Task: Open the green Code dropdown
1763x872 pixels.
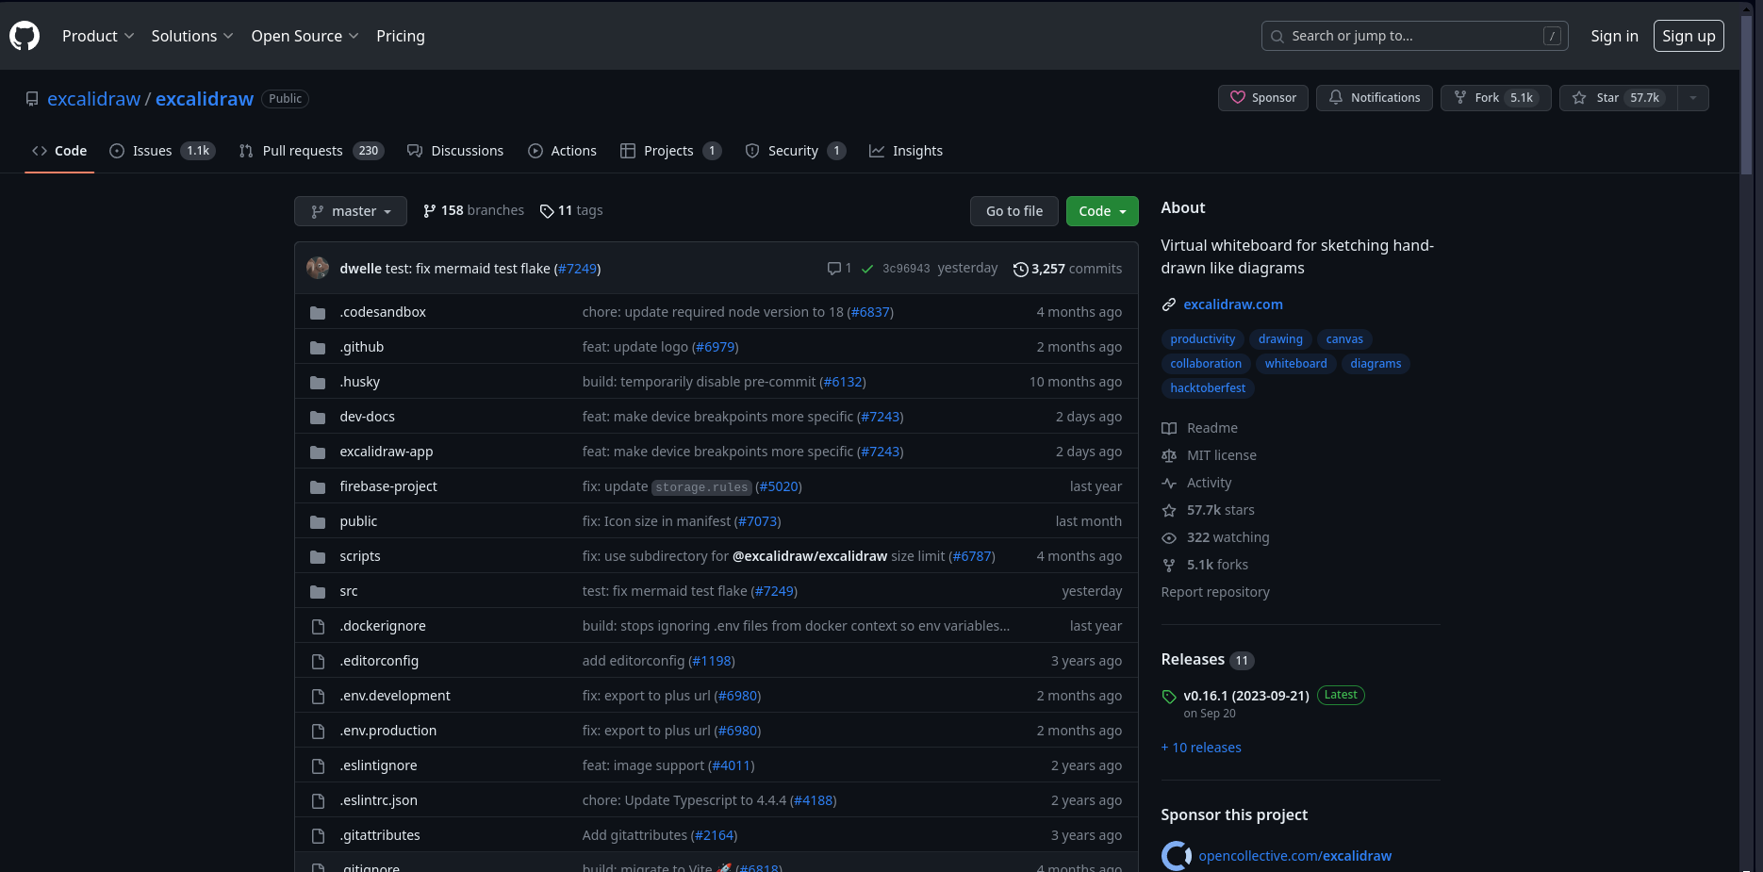Action: (1102, 211)
